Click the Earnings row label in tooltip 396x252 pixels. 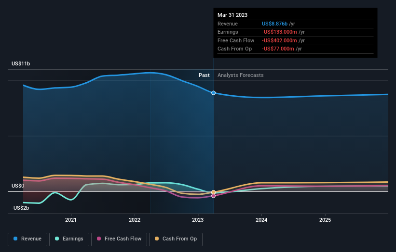(228, 32)
